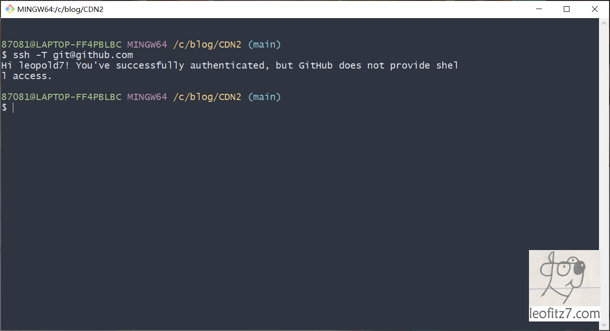This screenshot has width=610, height=331.
Task: Maximize the terminal window
Action: [567, 9]
